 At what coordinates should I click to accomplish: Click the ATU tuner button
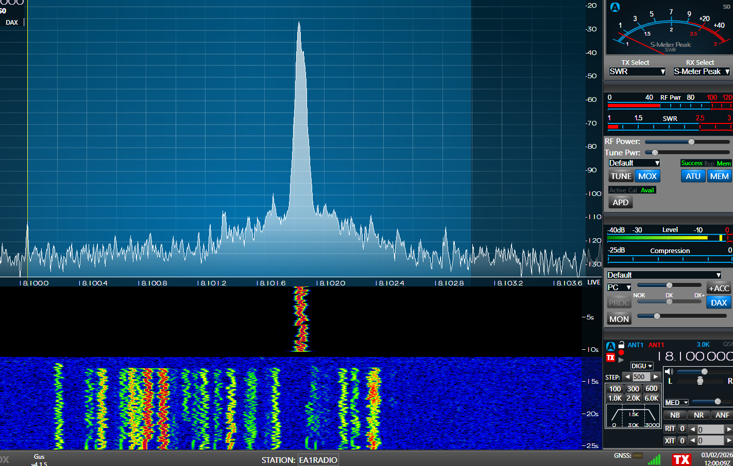[x=693, y=176]
